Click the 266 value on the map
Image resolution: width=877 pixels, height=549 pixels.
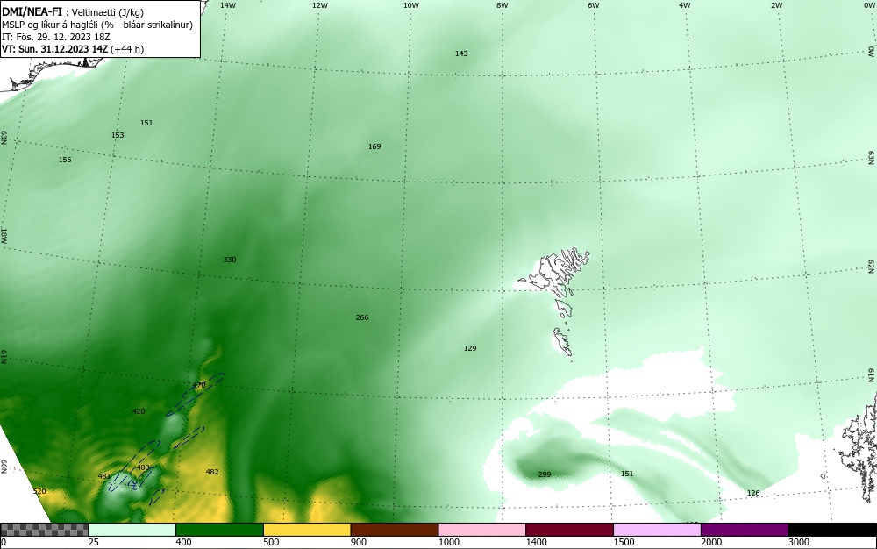click(362, 317)
